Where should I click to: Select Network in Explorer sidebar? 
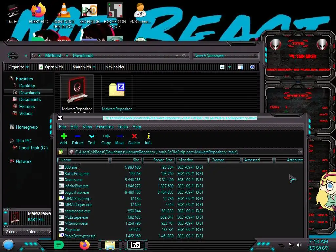(x=24, y=161)
